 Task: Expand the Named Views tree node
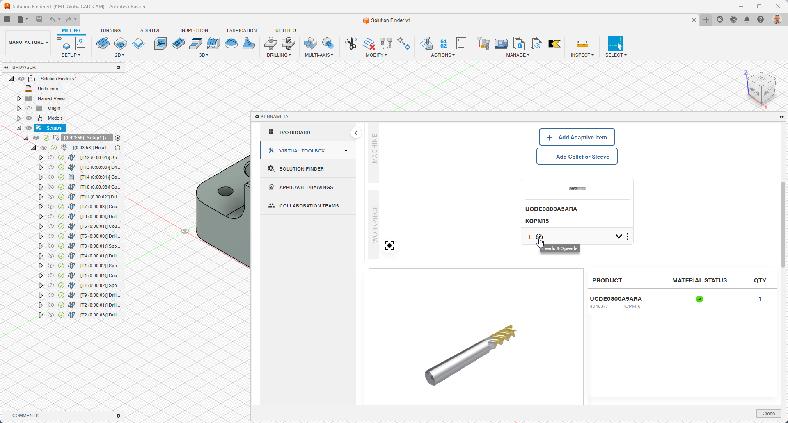(18, 98)
